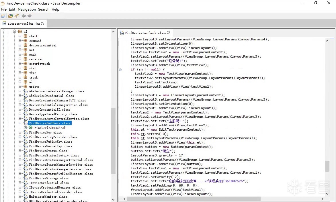Click the Forward navigation arrow
The image size is (336, 202).
click(x=30, y=16)
